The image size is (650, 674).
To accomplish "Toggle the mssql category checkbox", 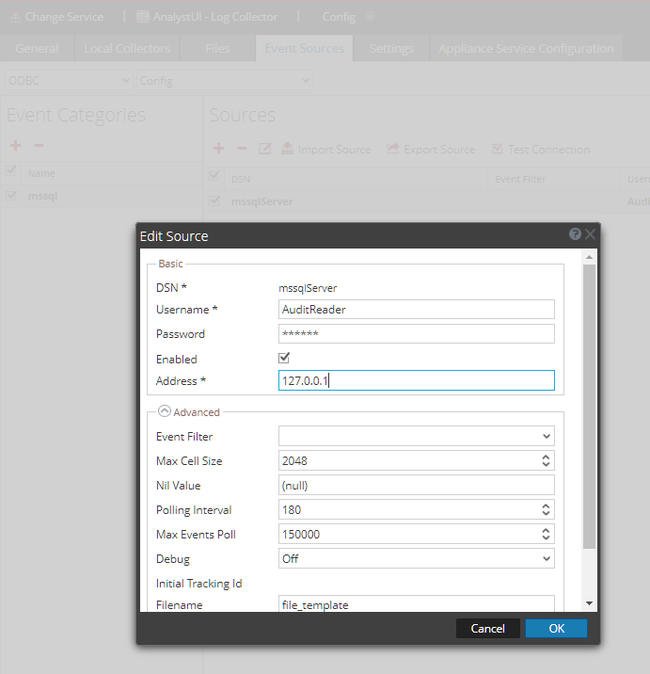I will (11, 196).
